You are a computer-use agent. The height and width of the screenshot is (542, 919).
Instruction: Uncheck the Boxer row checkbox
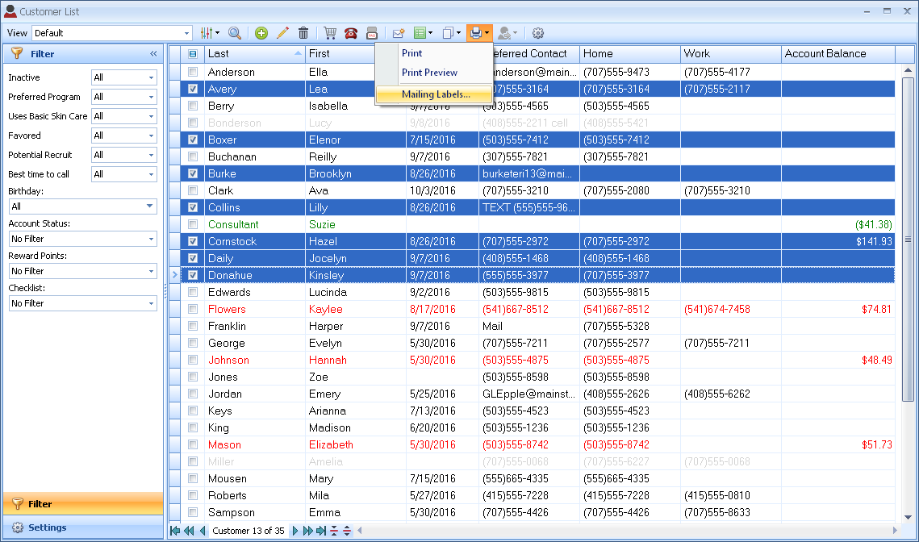pos(193,140)
